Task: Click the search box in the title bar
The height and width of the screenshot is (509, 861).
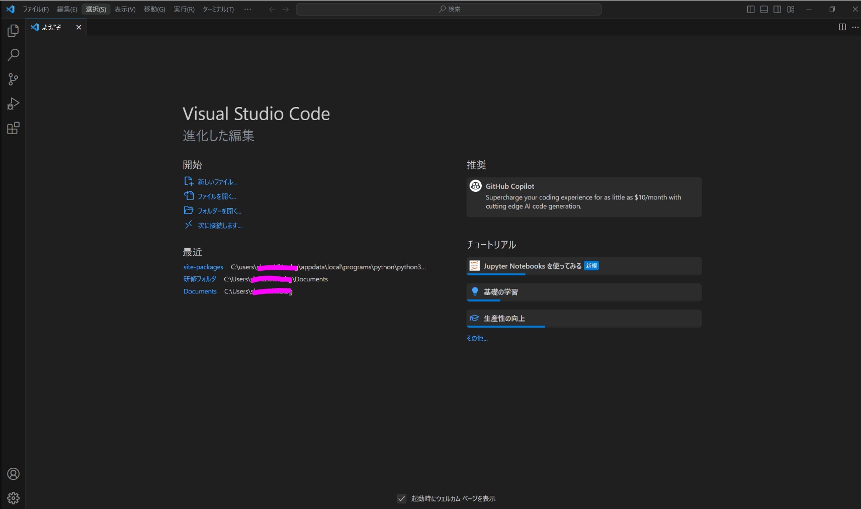Action: click(x=449, y=9)
